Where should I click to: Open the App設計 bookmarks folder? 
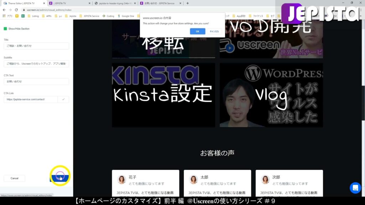(x=239, y=16)
